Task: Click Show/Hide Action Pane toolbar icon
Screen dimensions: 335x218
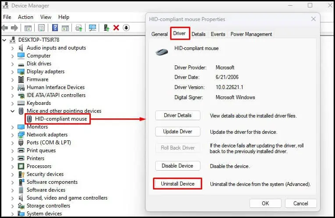Action: (x=65, y=28)
